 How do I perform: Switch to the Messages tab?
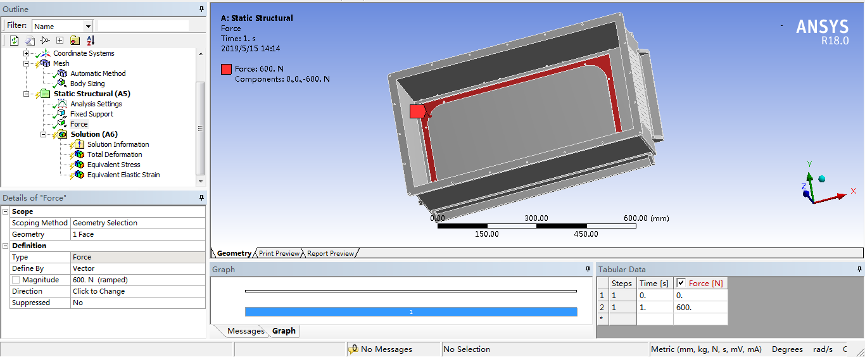coord(245,331)
